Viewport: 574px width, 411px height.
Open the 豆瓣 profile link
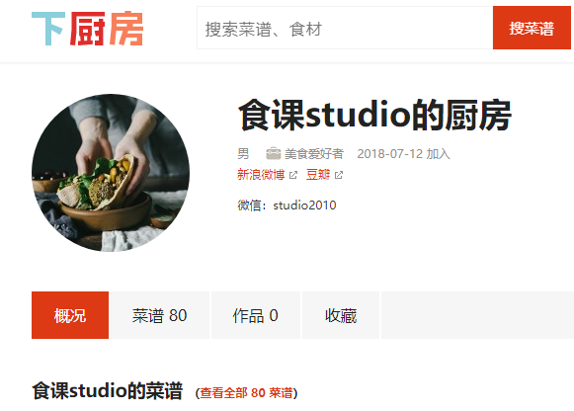(x=318, y=175)
